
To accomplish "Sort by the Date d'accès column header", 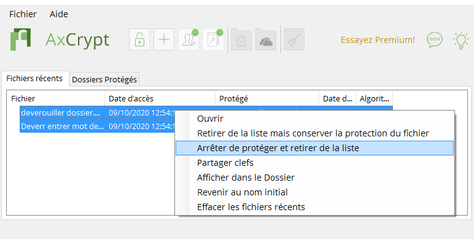I will click(x=160, y=98).
